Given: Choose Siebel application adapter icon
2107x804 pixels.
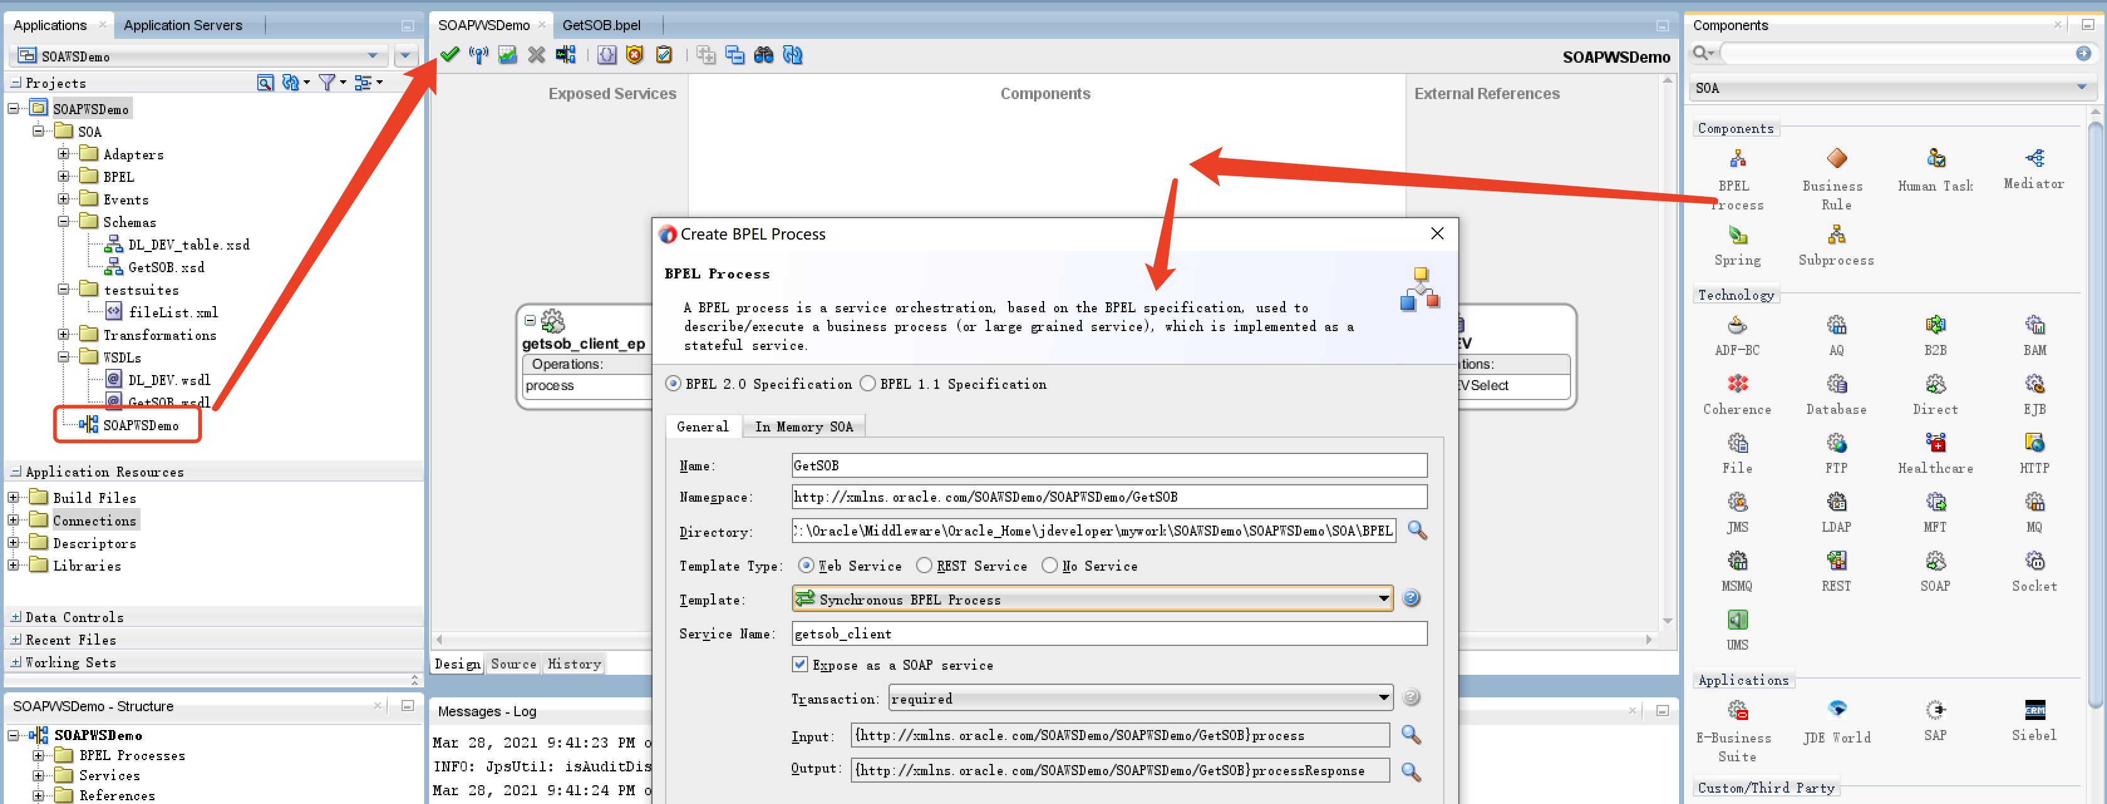Looking at the screenshot, I should pos(2034,709).
